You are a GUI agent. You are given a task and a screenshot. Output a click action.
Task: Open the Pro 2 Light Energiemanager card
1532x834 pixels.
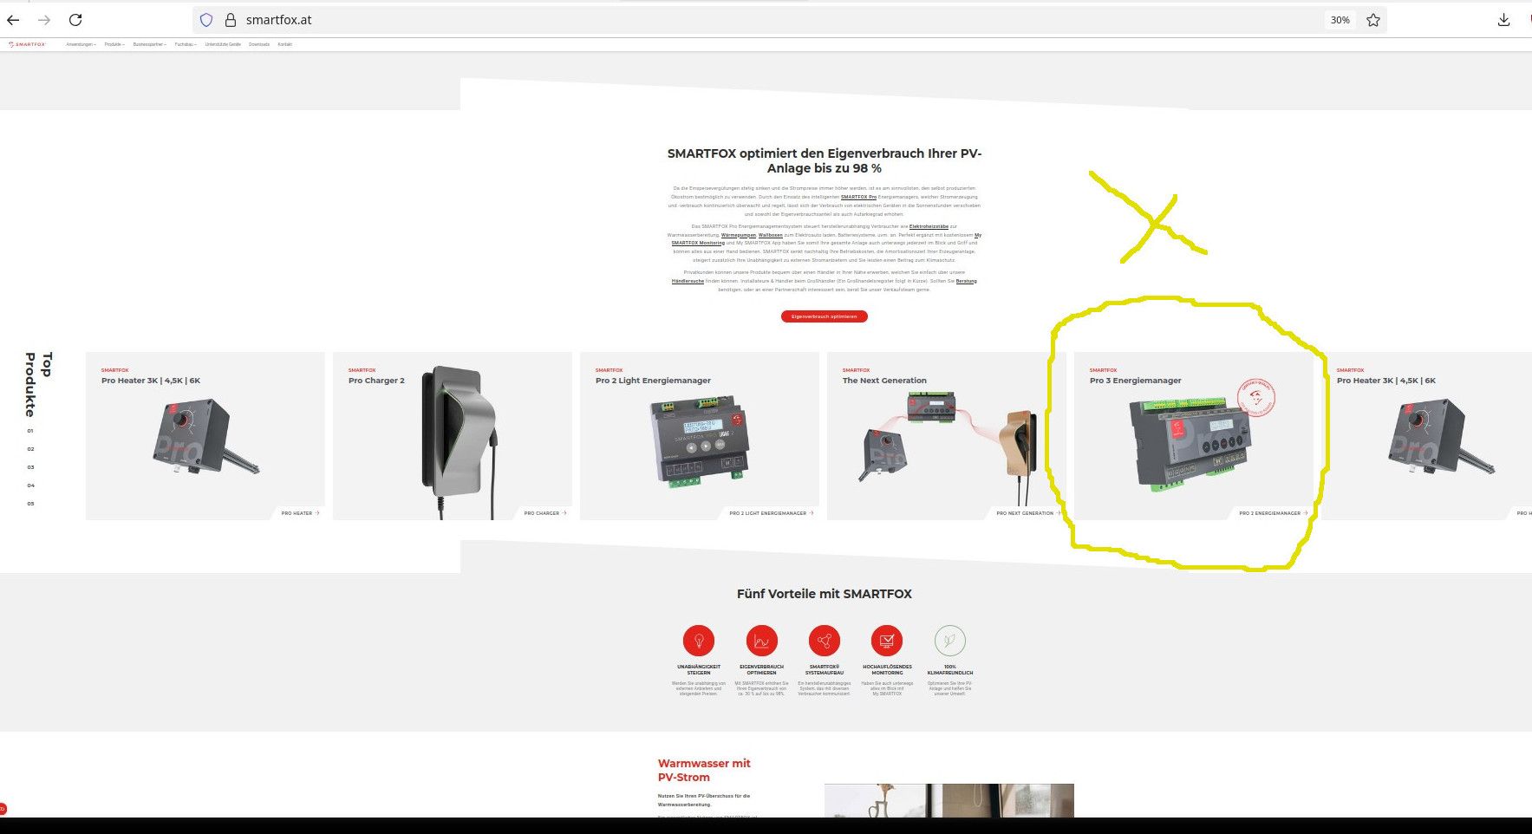point(700,436)
